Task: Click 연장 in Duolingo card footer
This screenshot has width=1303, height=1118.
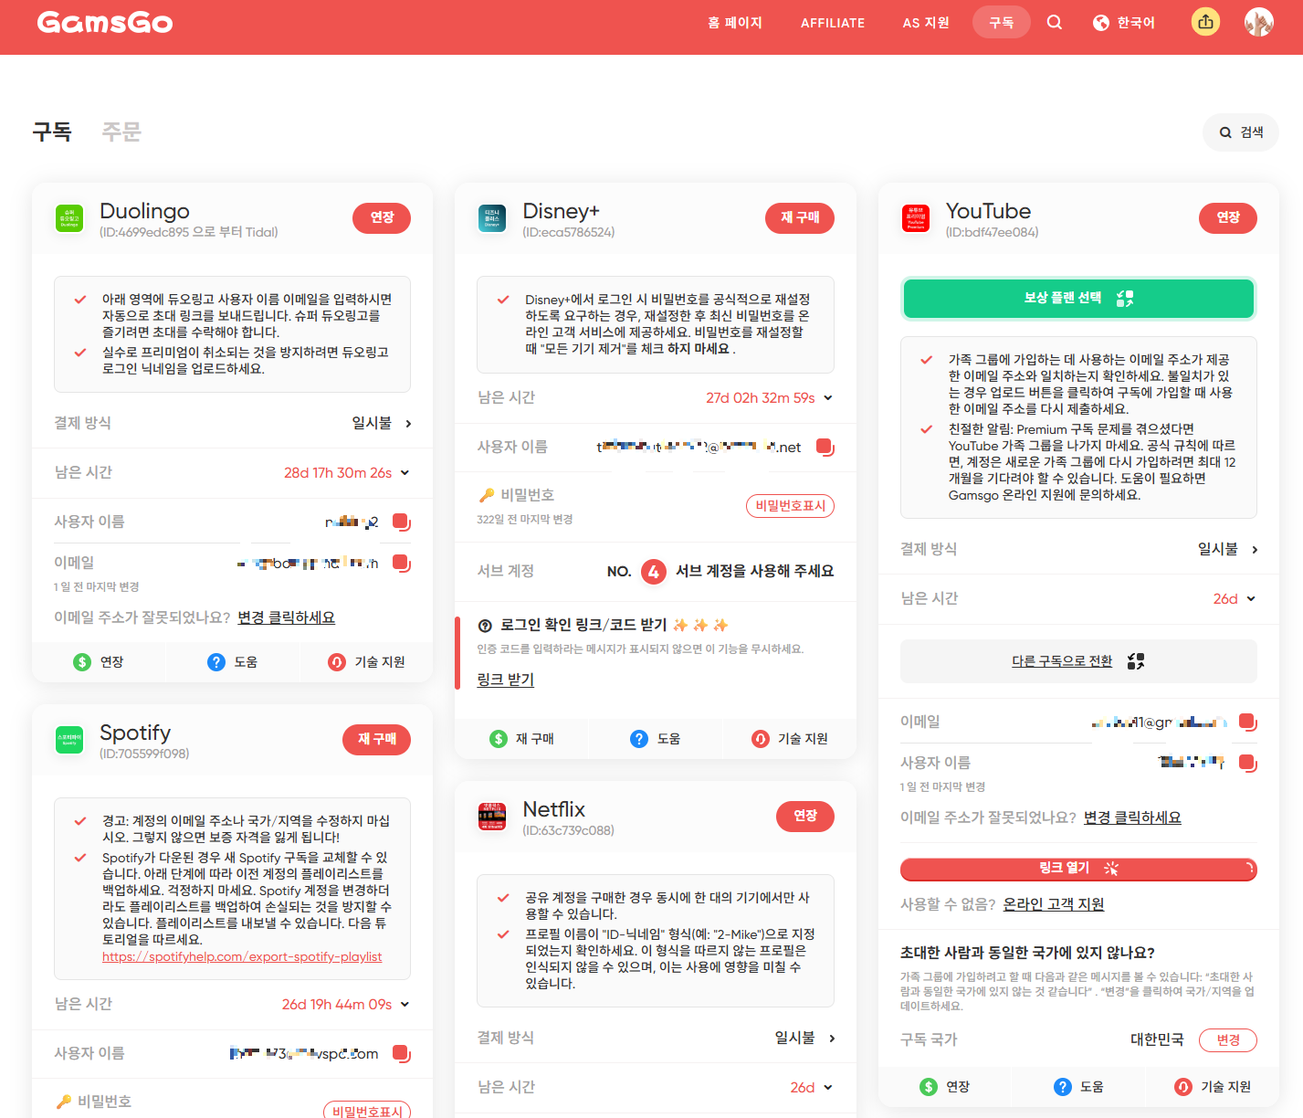Action: [x=99, y=662]
